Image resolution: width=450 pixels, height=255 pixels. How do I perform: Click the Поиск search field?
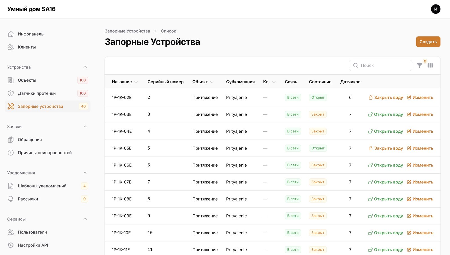pos(381,65)
